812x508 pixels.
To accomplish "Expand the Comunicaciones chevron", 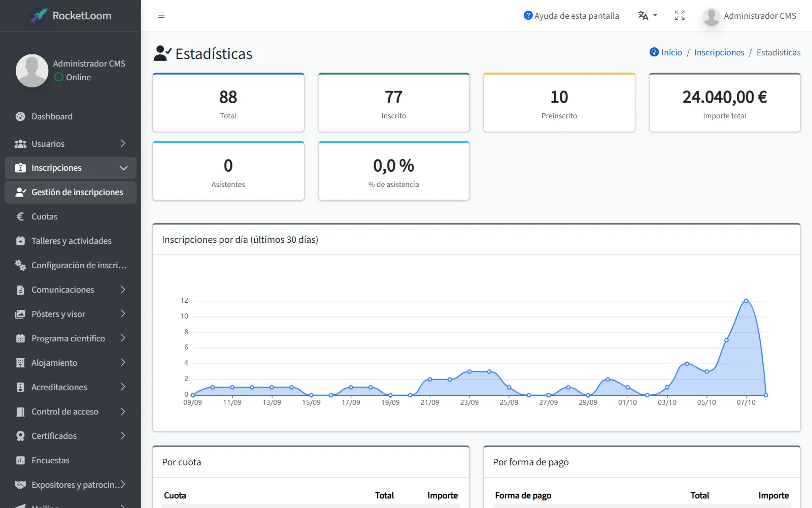I will 123,289.
